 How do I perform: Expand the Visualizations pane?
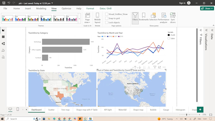(x=206, y=30)
